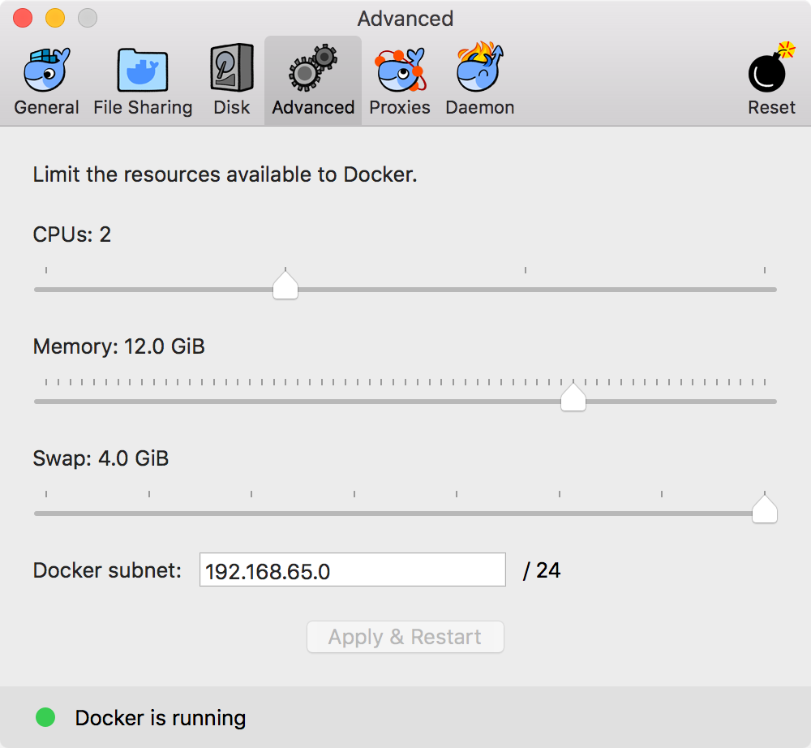Open the File Sharing folder icon
The height and width of the screenshot is (748, 811).
click(x=143, y=71)
